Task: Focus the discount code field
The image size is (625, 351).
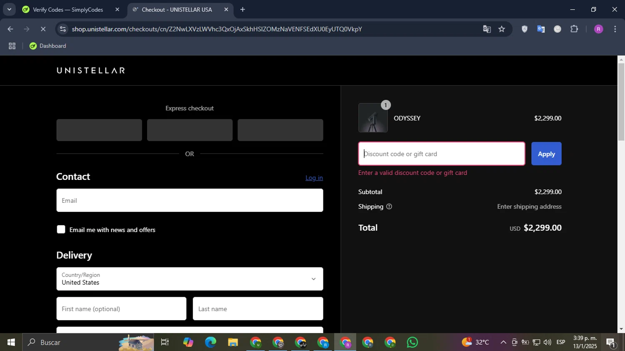Action: tap(442, 154)
